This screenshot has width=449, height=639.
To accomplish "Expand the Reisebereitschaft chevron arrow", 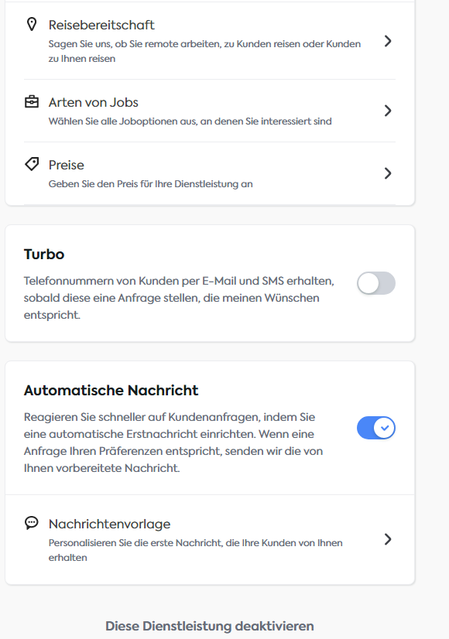I will tap(388, 41).
